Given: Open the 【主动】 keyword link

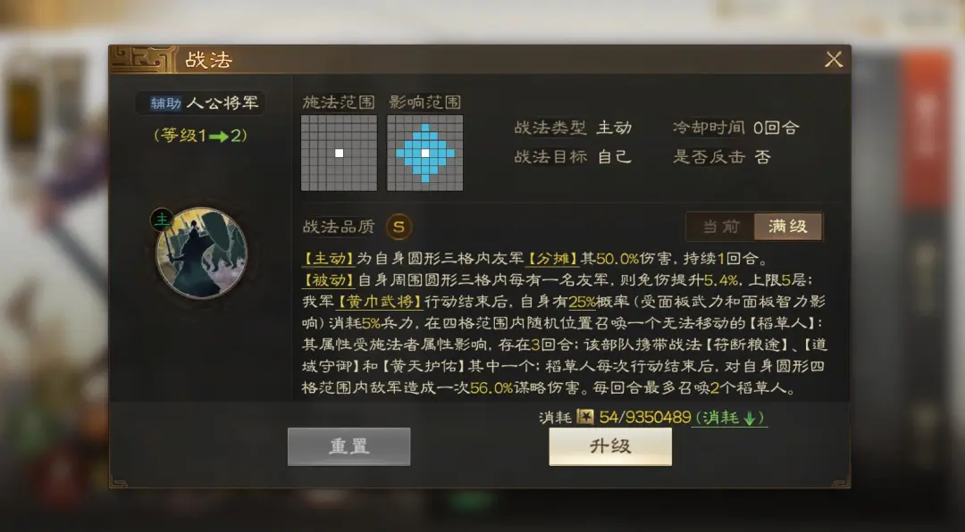Looking at the screenshot, I should pos(329,259).
